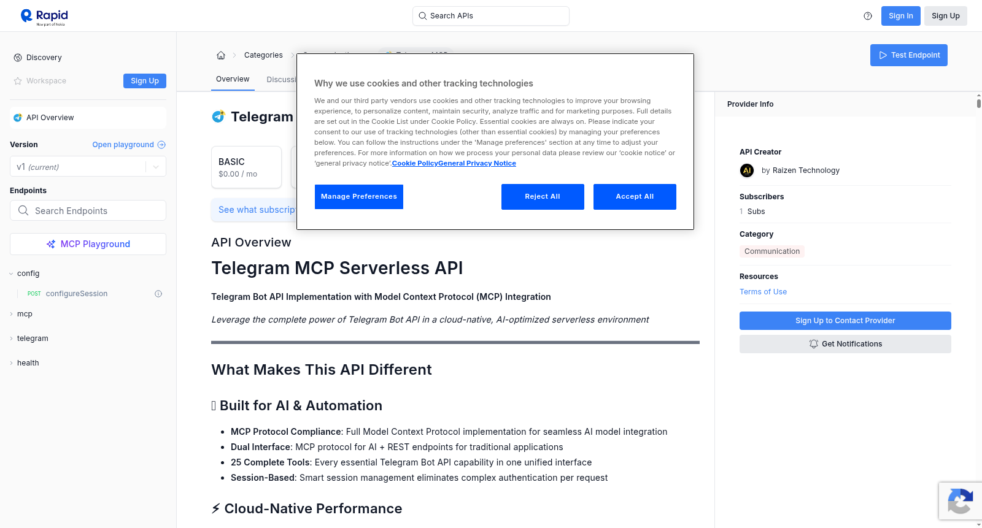This screenshot has height=528, width=982.
Task: Open the MCP Playground button
Action: (x=88, y=244)
